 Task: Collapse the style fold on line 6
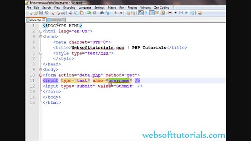[41, 53]
